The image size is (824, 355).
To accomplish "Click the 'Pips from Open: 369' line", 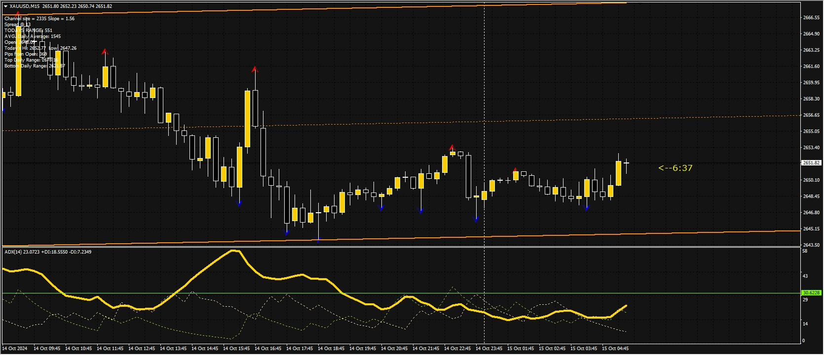I will tap(26, 54).
